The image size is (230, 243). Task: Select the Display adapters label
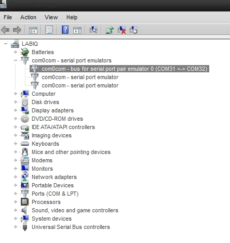[52, 110]
